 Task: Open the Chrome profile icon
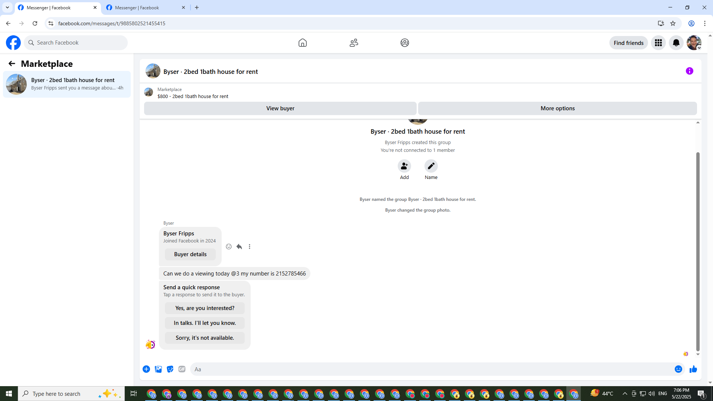point(691,23)
